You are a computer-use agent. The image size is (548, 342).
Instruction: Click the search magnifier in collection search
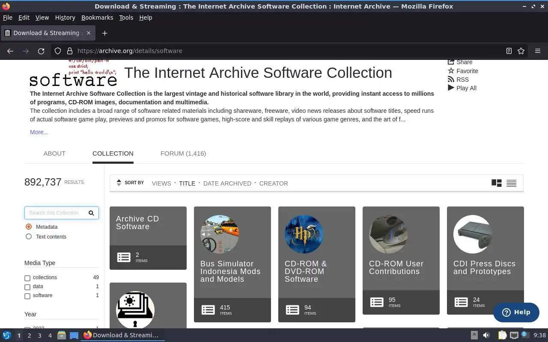(91, 213)
